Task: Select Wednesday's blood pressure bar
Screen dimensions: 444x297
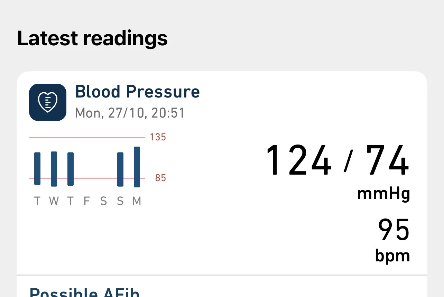Action: [x=54, y=169]
